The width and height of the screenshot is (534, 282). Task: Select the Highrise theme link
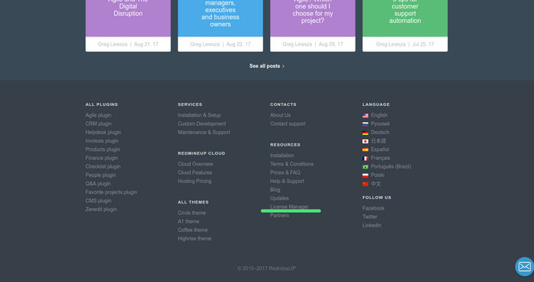[195, 239]
